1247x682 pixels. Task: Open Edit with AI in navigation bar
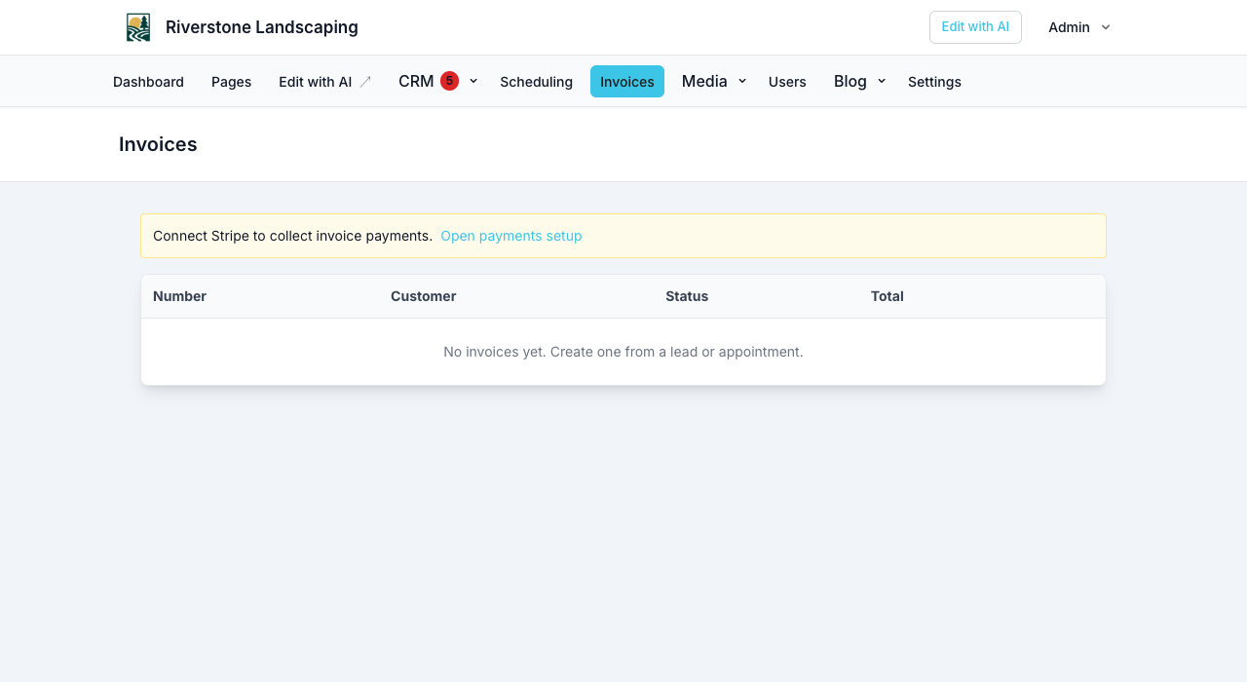pos(324,82)
